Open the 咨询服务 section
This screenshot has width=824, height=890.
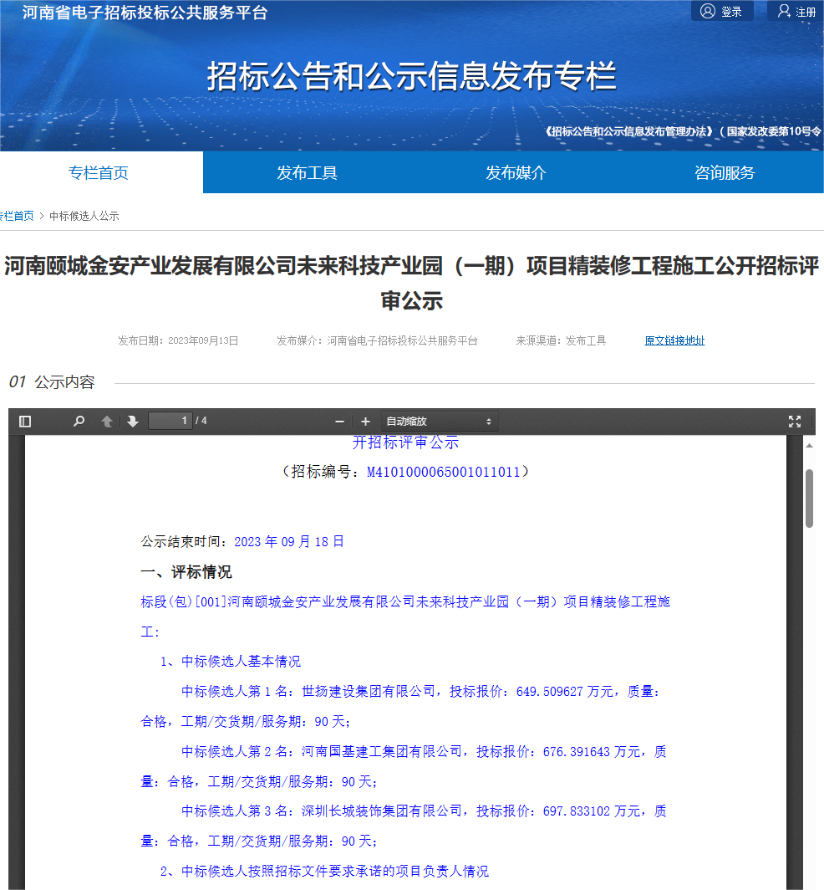click(x=723, y=172)
